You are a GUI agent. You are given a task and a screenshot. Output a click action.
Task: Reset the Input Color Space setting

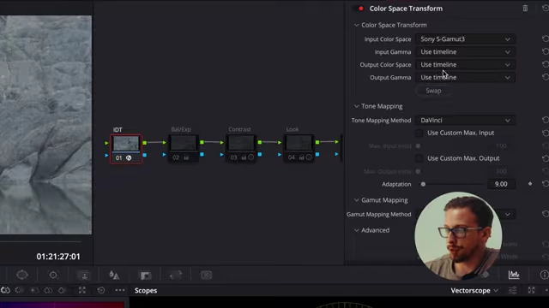[x=546, y=38]
